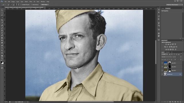
Task: Click the blue Color Fill layer thumbnail
Action: [x=166, y=63]
